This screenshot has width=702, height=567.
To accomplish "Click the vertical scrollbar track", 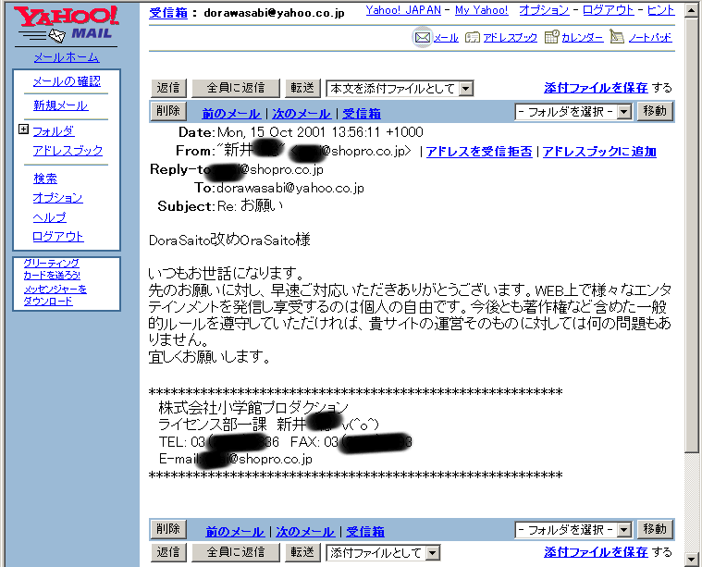I will (x=691, y=501).
